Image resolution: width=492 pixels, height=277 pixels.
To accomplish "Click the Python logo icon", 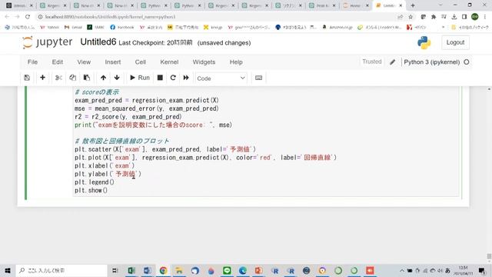I will point(424,43).
